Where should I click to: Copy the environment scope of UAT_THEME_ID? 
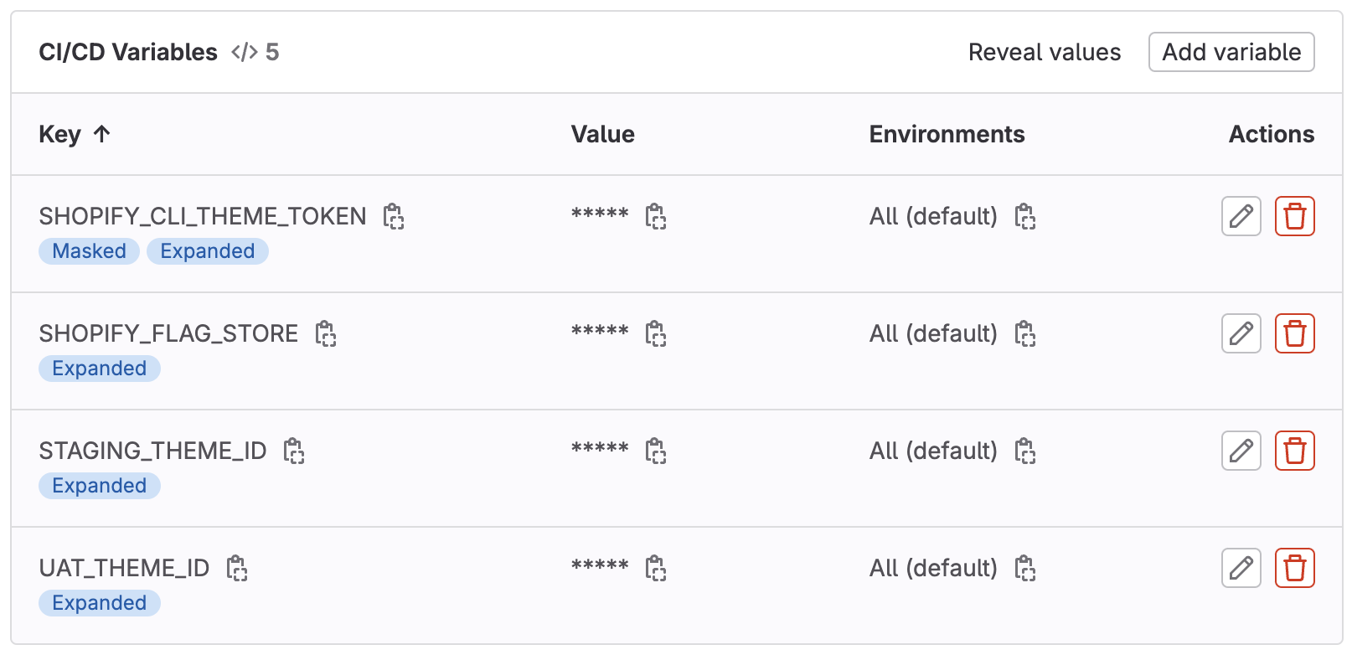(1025, 569)
